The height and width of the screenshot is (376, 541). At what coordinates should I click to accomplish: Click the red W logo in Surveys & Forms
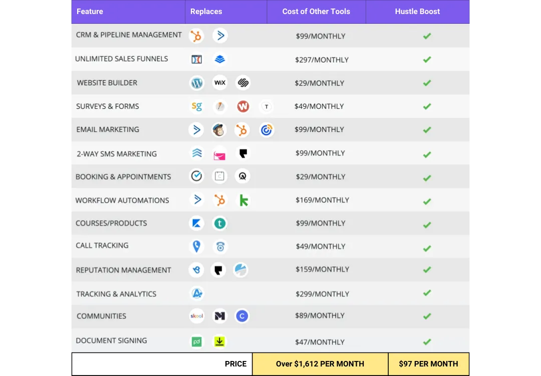(243, 106)
